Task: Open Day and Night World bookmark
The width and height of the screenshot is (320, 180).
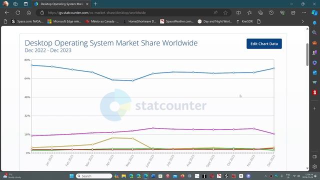Action: click(214, 21)
